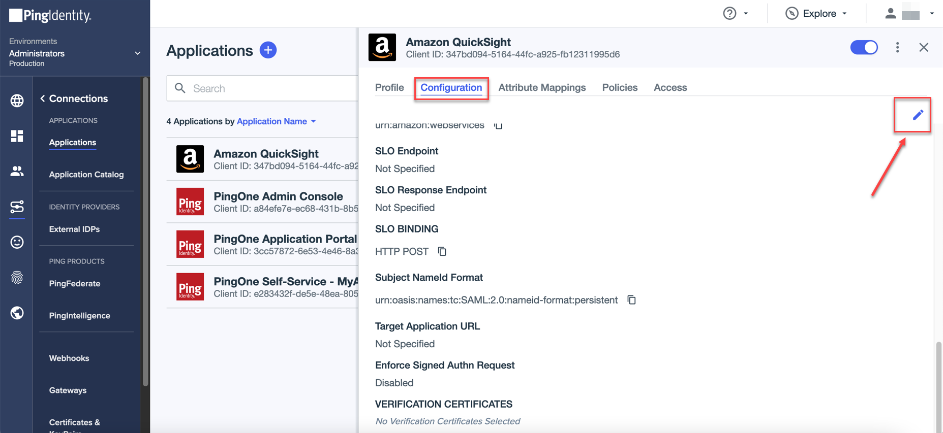Screen dimensions: 943x433
Task: Select the Configuration tab
Action: point(451,87)
